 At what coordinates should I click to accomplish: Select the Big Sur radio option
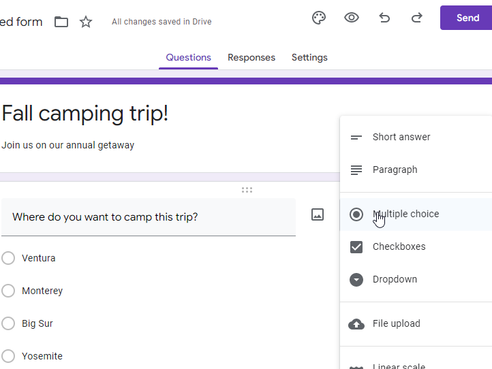pyautogui.click(x=8, y=323)
